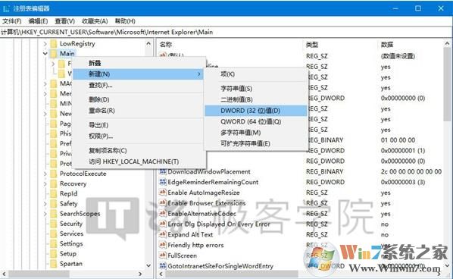
Task: Collapse the Main tree node arrow
Action: click(45, 54)
